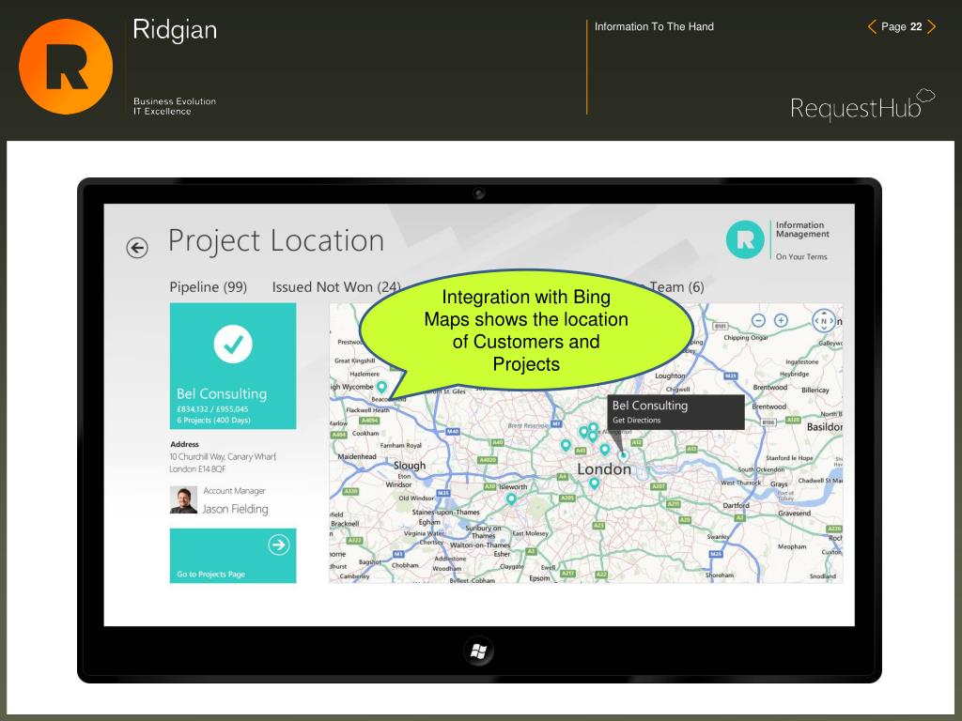
Task: Click the orange Ridgian R logo
Action: (66, 67)
